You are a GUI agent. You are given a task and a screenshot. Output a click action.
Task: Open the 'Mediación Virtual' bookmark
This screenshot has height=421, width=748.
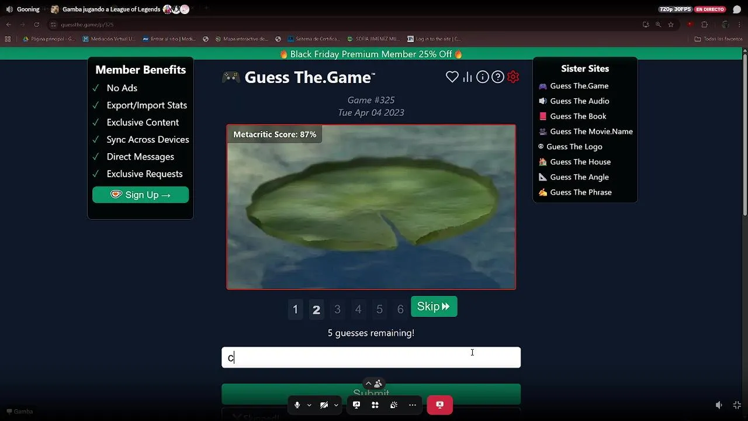point(109,39)
